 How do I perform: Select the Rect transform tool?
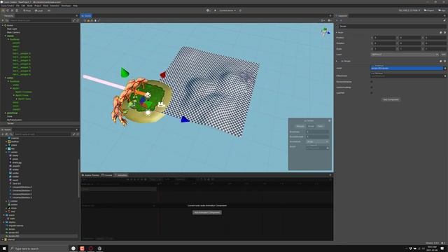(x=17, y=10)
